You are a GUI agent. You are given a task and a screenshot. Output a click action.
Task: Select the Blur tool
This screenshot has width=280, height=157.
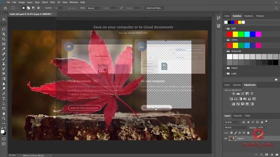click(3, 84)
